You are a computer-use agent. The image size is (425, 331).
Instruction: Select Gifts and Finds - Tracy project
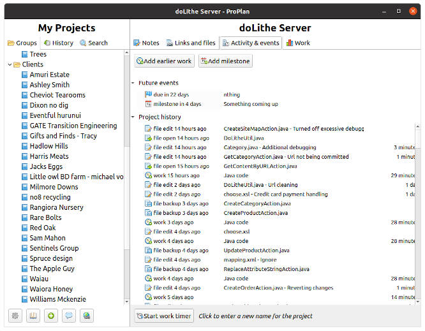63,136
